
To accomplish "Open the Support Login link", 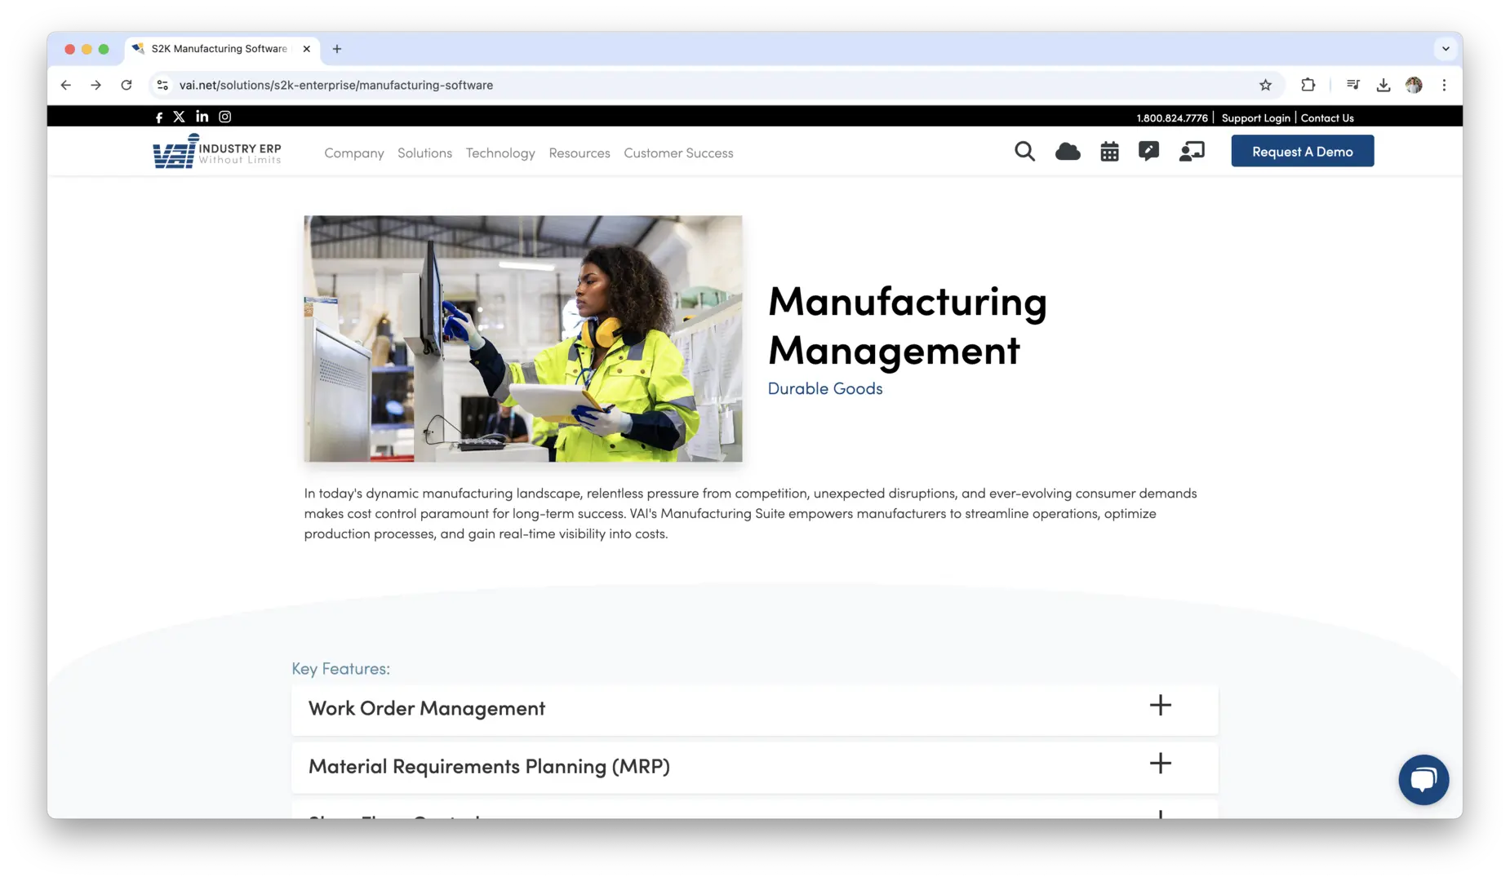I will (x=1255, y=118).
